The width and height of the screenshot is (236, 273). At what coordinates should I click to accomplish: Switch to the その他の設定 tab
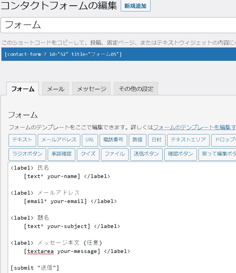[136, 89]
